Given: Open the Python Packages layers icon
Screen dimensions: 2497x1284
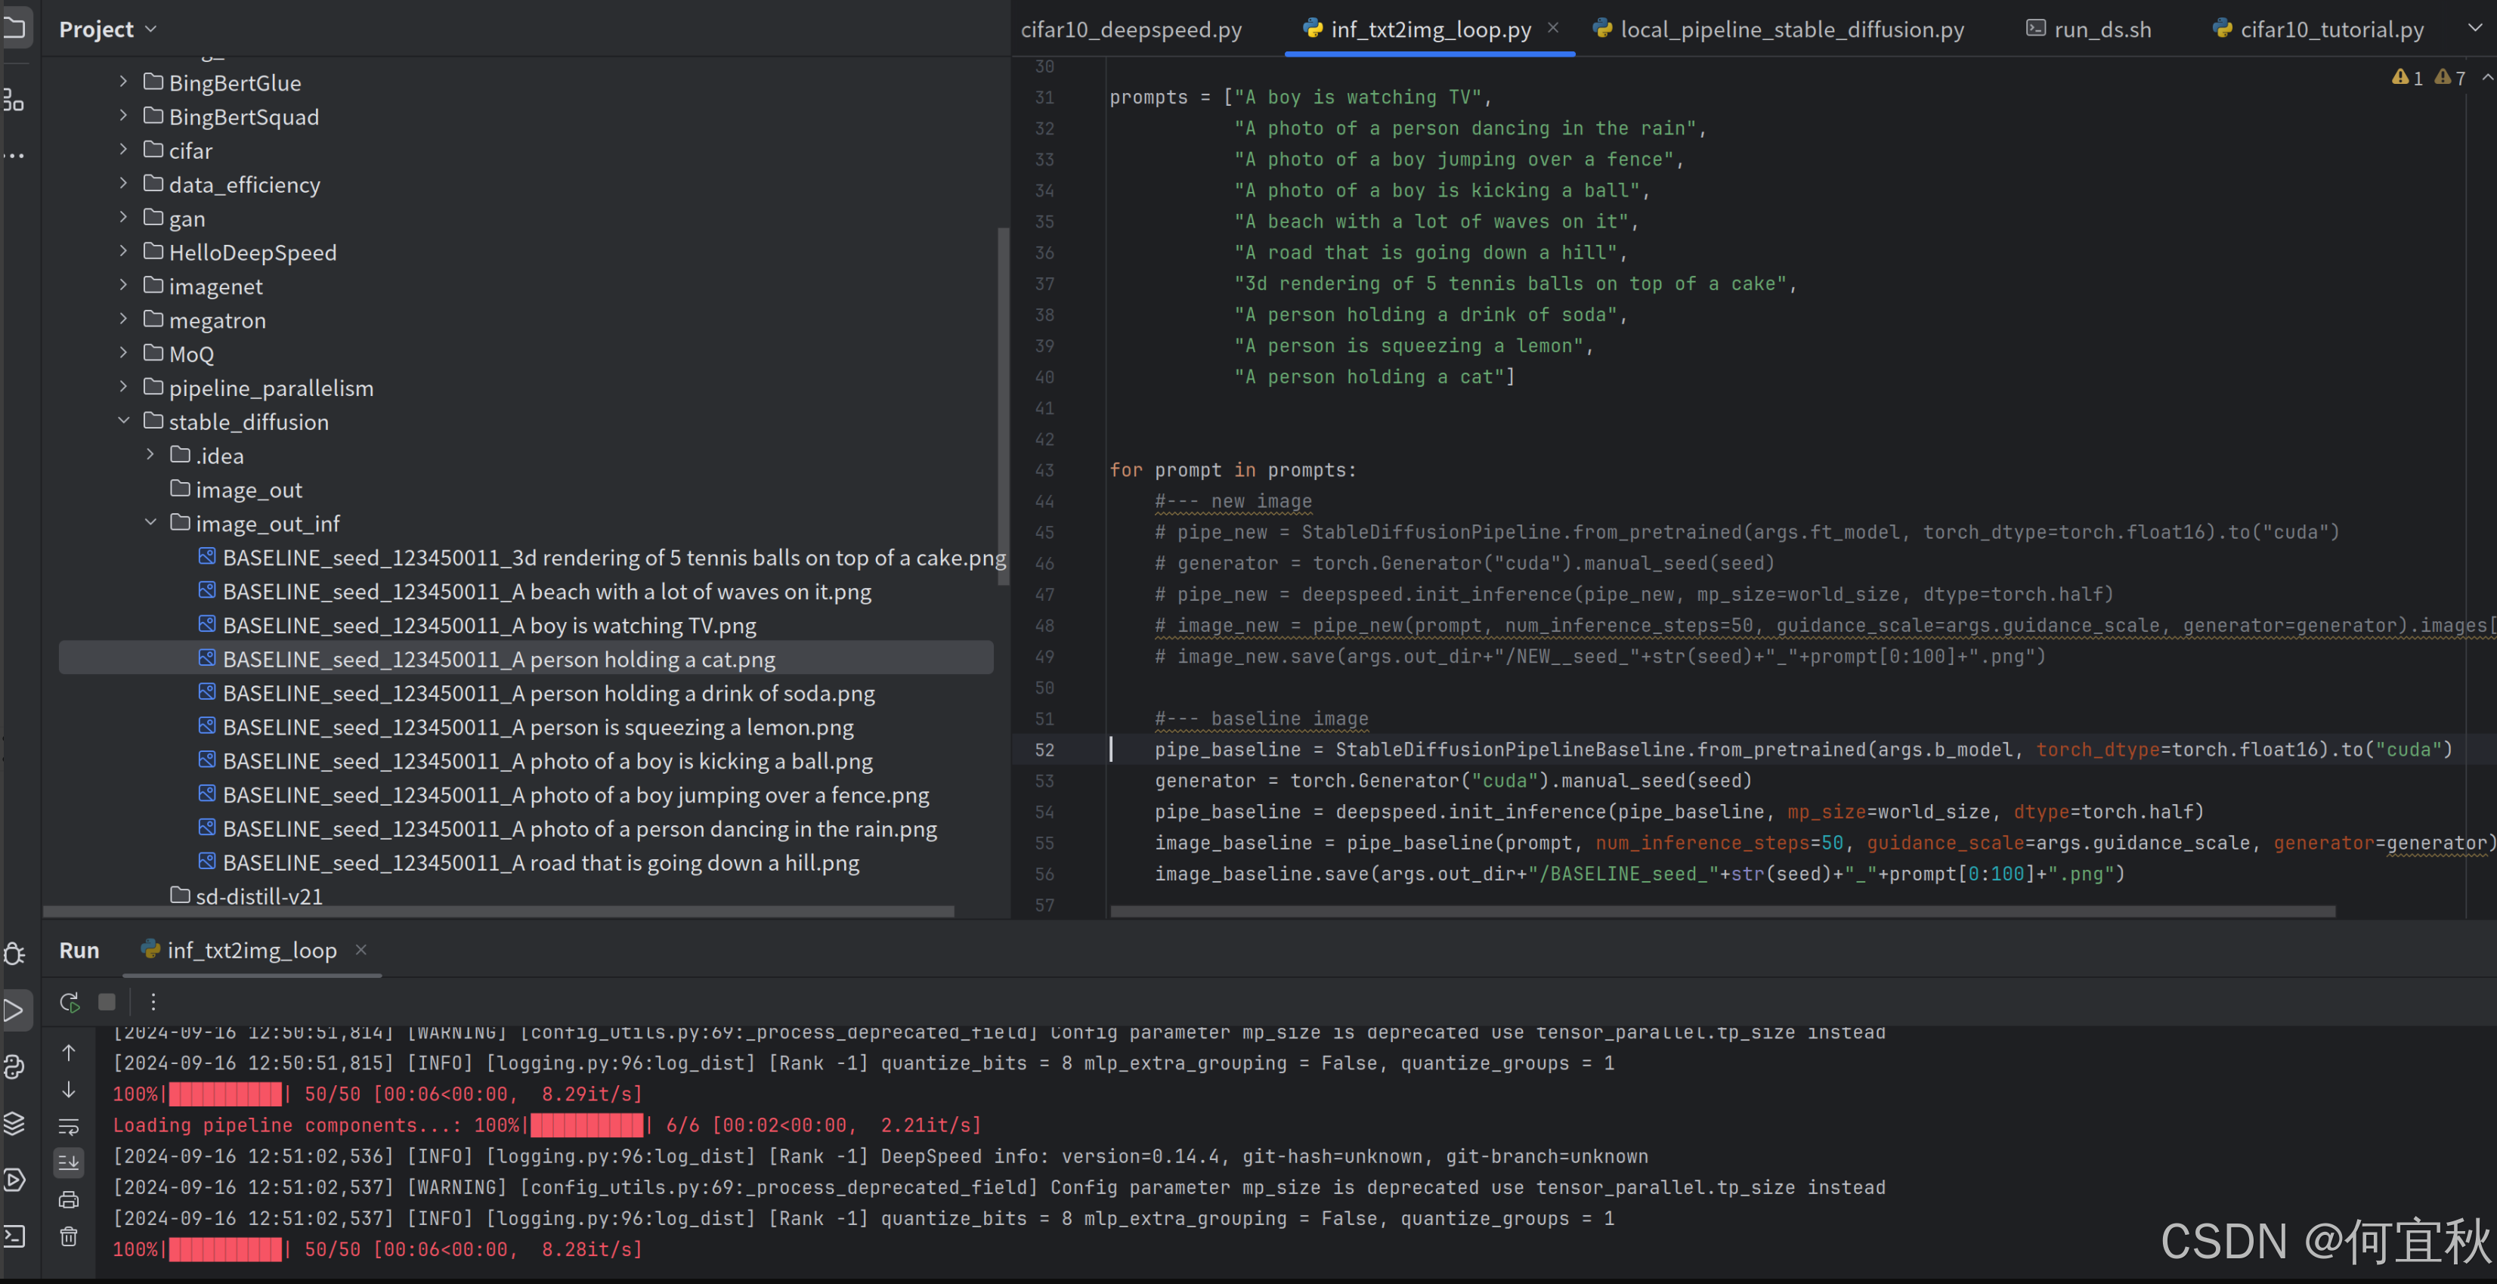Looking at the screenshot, I should pos(14,1123).
